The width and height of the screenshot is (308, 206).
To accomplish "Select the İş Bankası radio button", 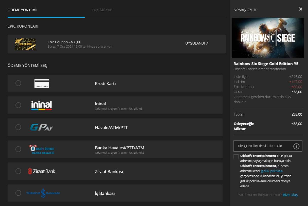I will click(x=18, y=193).
